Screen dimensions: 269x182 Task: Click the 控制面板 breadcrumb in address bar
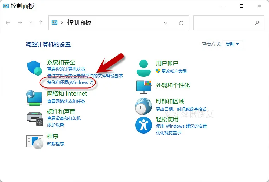coord(79,22)
